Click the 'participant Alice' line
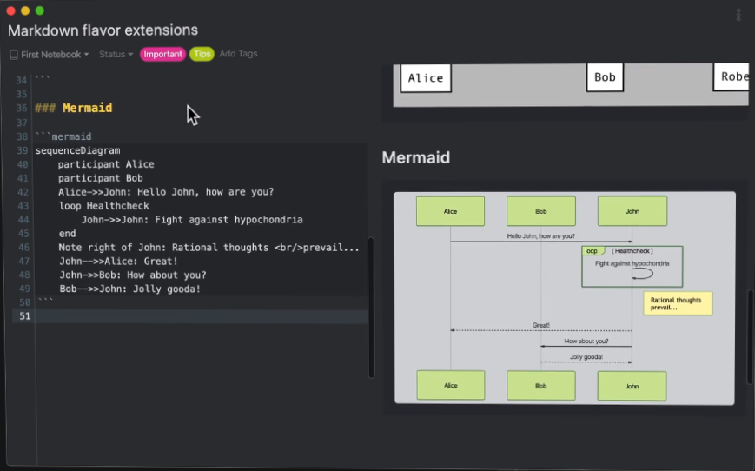Screen dimensions: 755x471 click(106, 164)
